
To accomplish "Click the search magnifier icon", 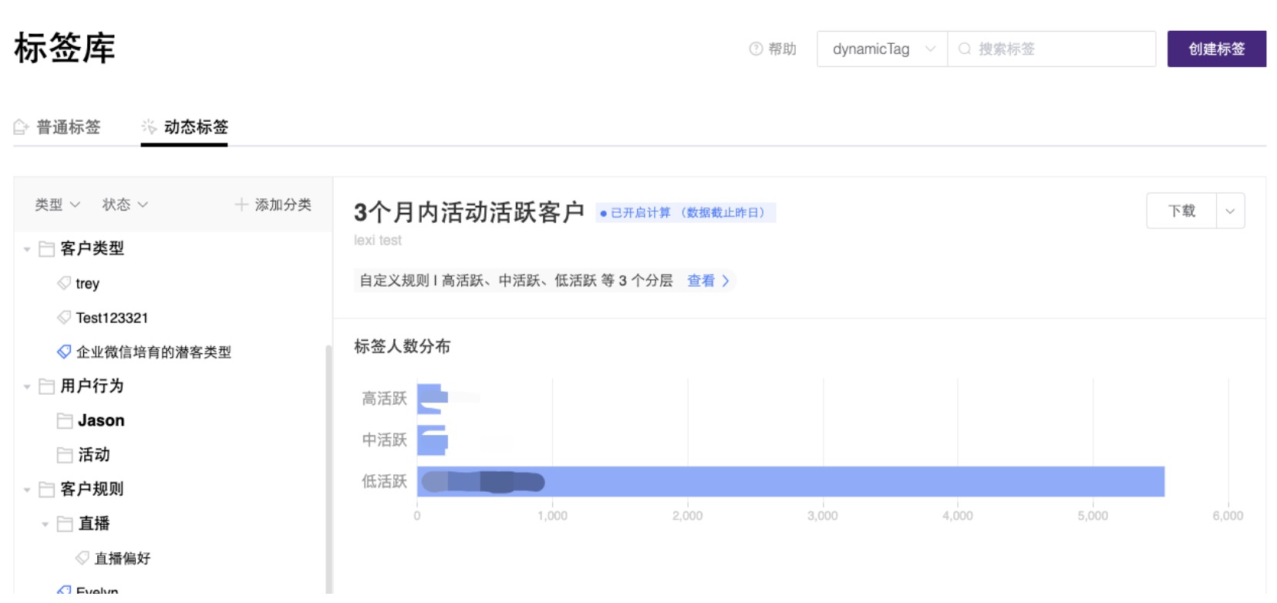I will (964, 49).
